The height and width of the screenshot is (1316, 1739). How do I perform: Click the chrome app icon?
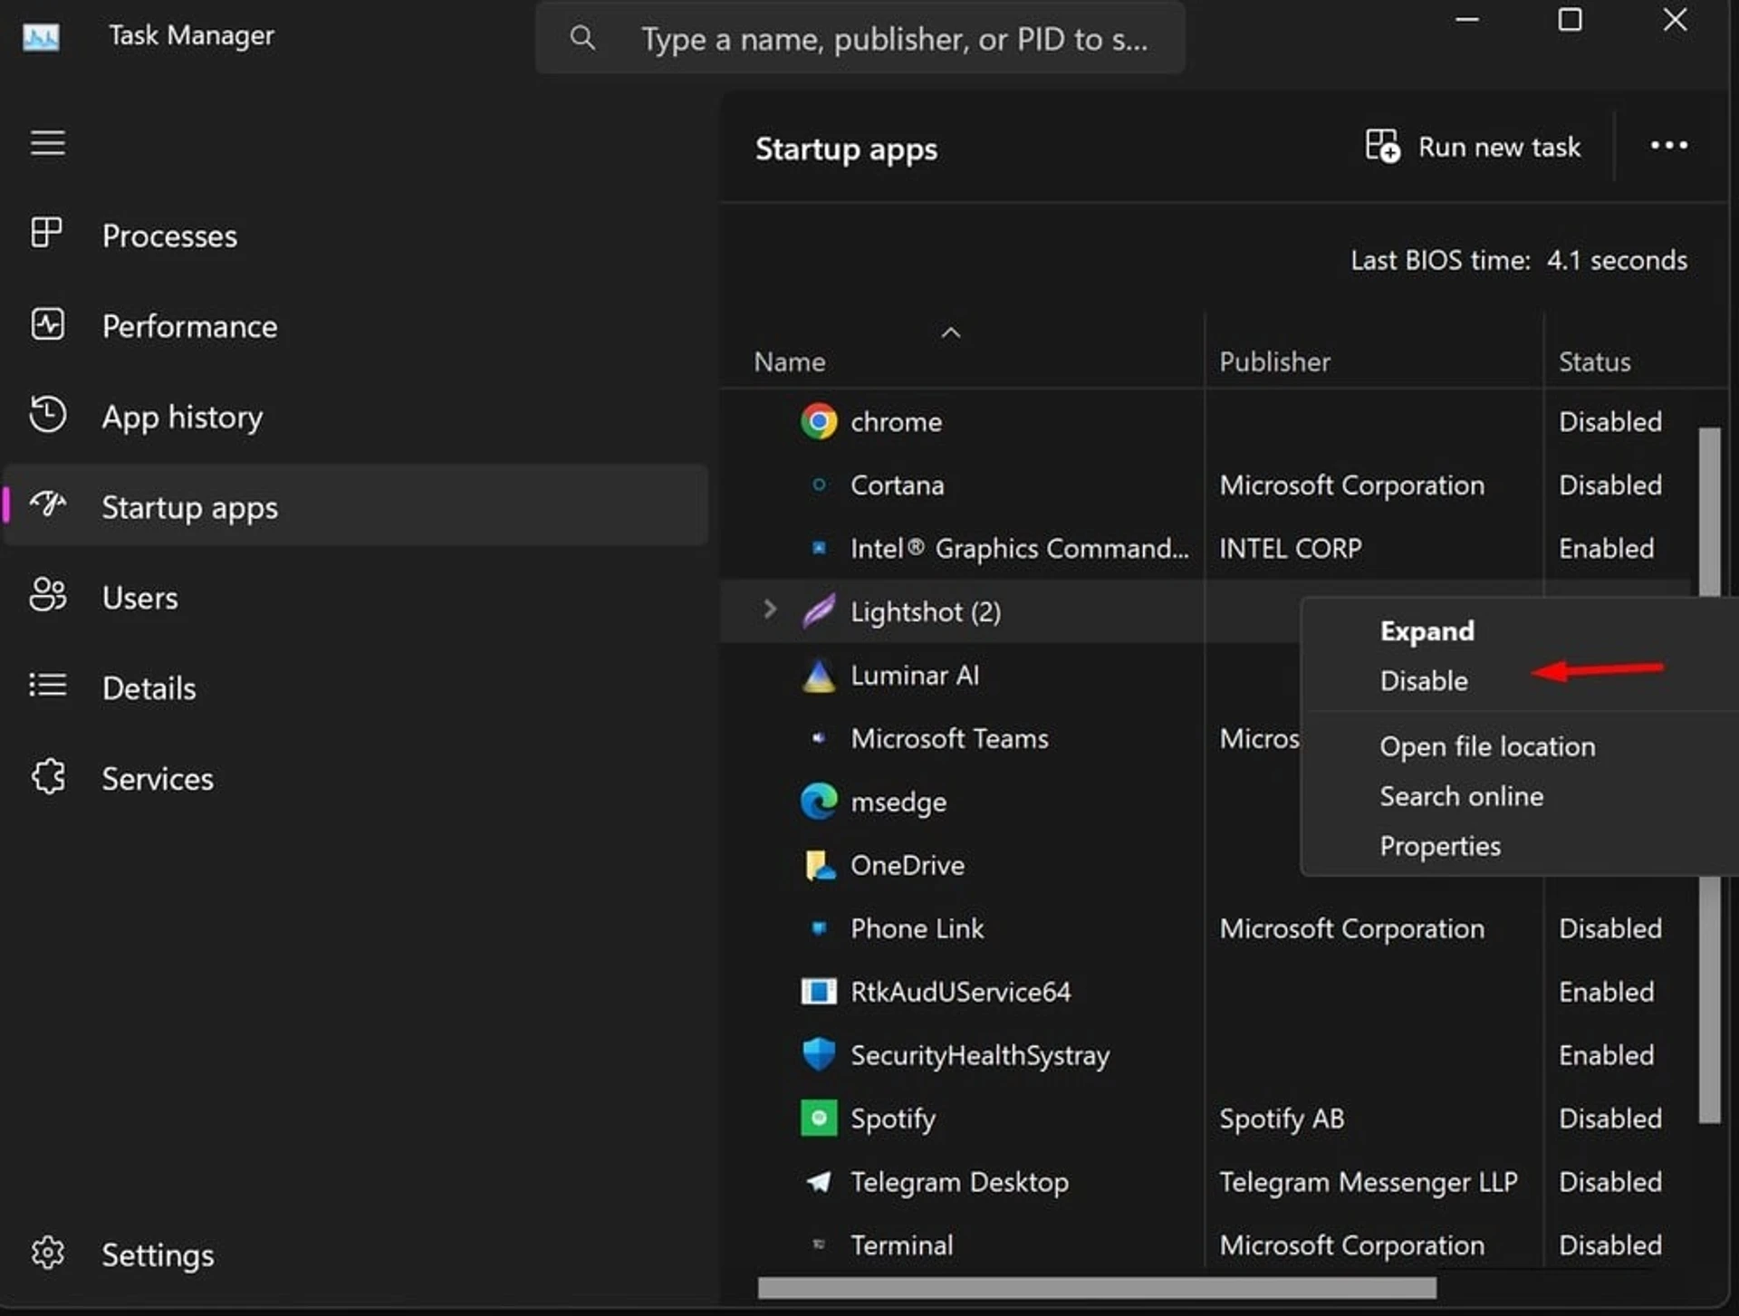click(819, 422)
